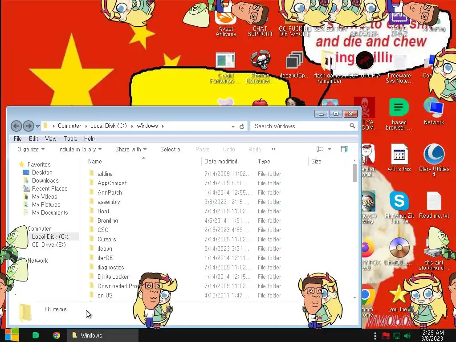456x342 pixels.
Task: Click the Action Center flag icon
Action: 386,336
